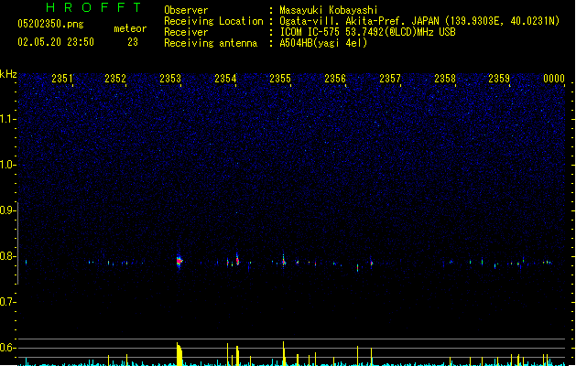
Task: Click the 0.8 kHz frequency label
Action: click(7, 256)
